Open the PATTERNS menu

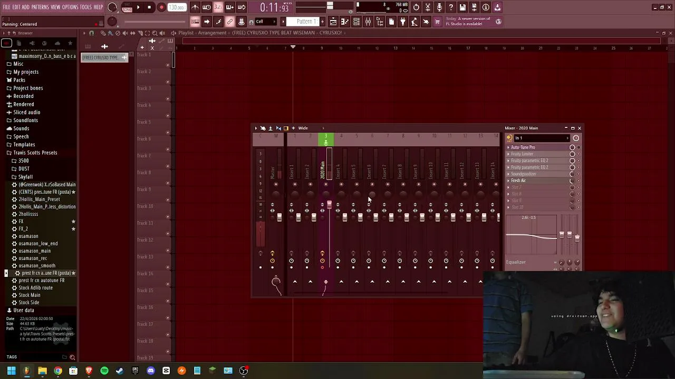[x=40, y=7]
